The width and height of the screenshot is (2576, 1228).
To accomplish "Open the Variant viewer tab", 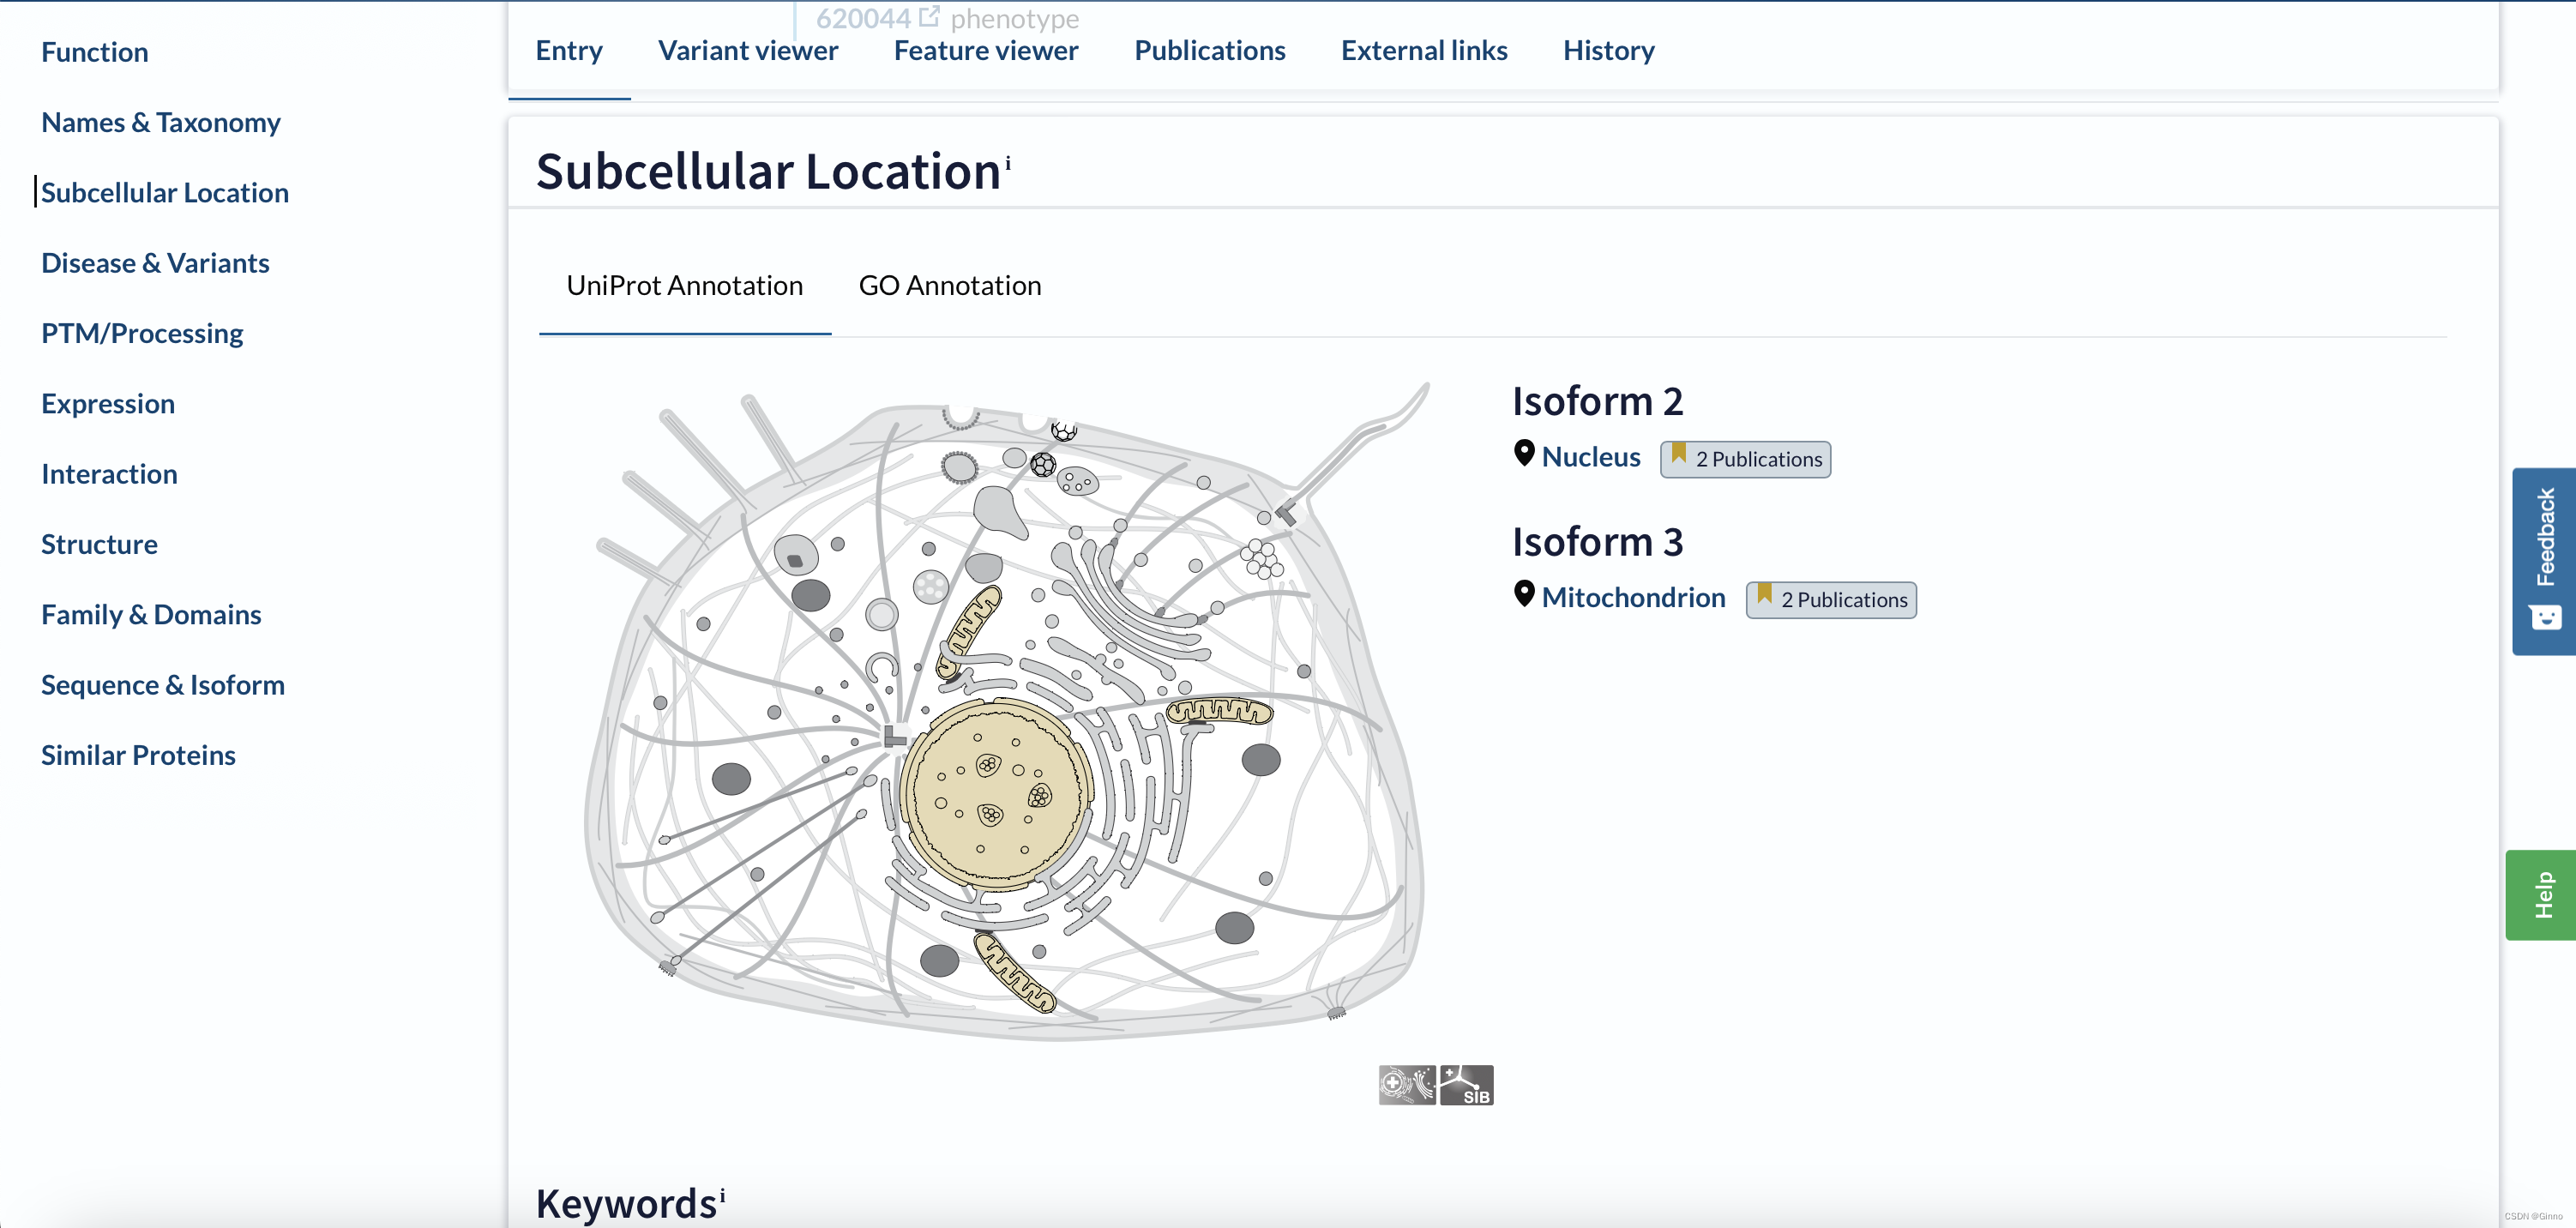I will coord(748,50).
